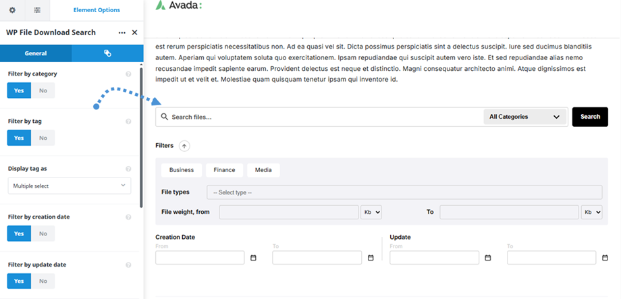This screenshot has height=299, width=621.
Task: Open the three-dot more options menu
Action: click(122, 33)
